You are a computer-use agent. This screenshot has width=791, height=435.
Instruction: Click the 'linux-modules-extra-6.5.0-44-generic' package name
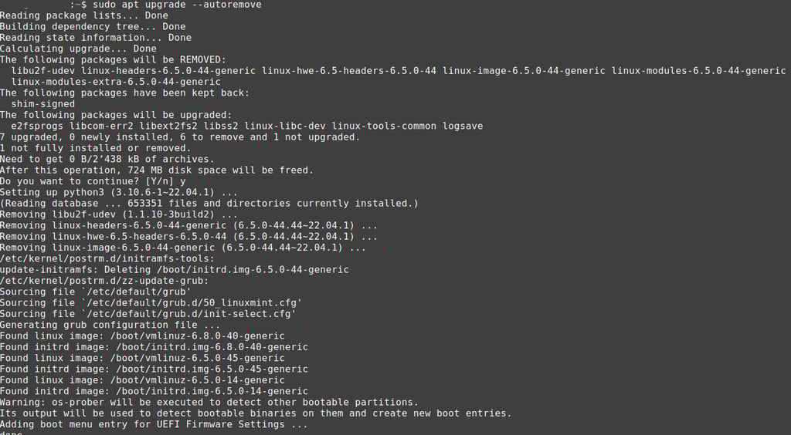(116, 82)
